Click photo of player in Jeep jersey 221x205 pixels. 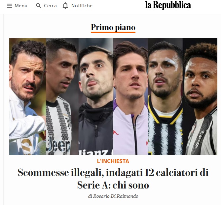62,97
